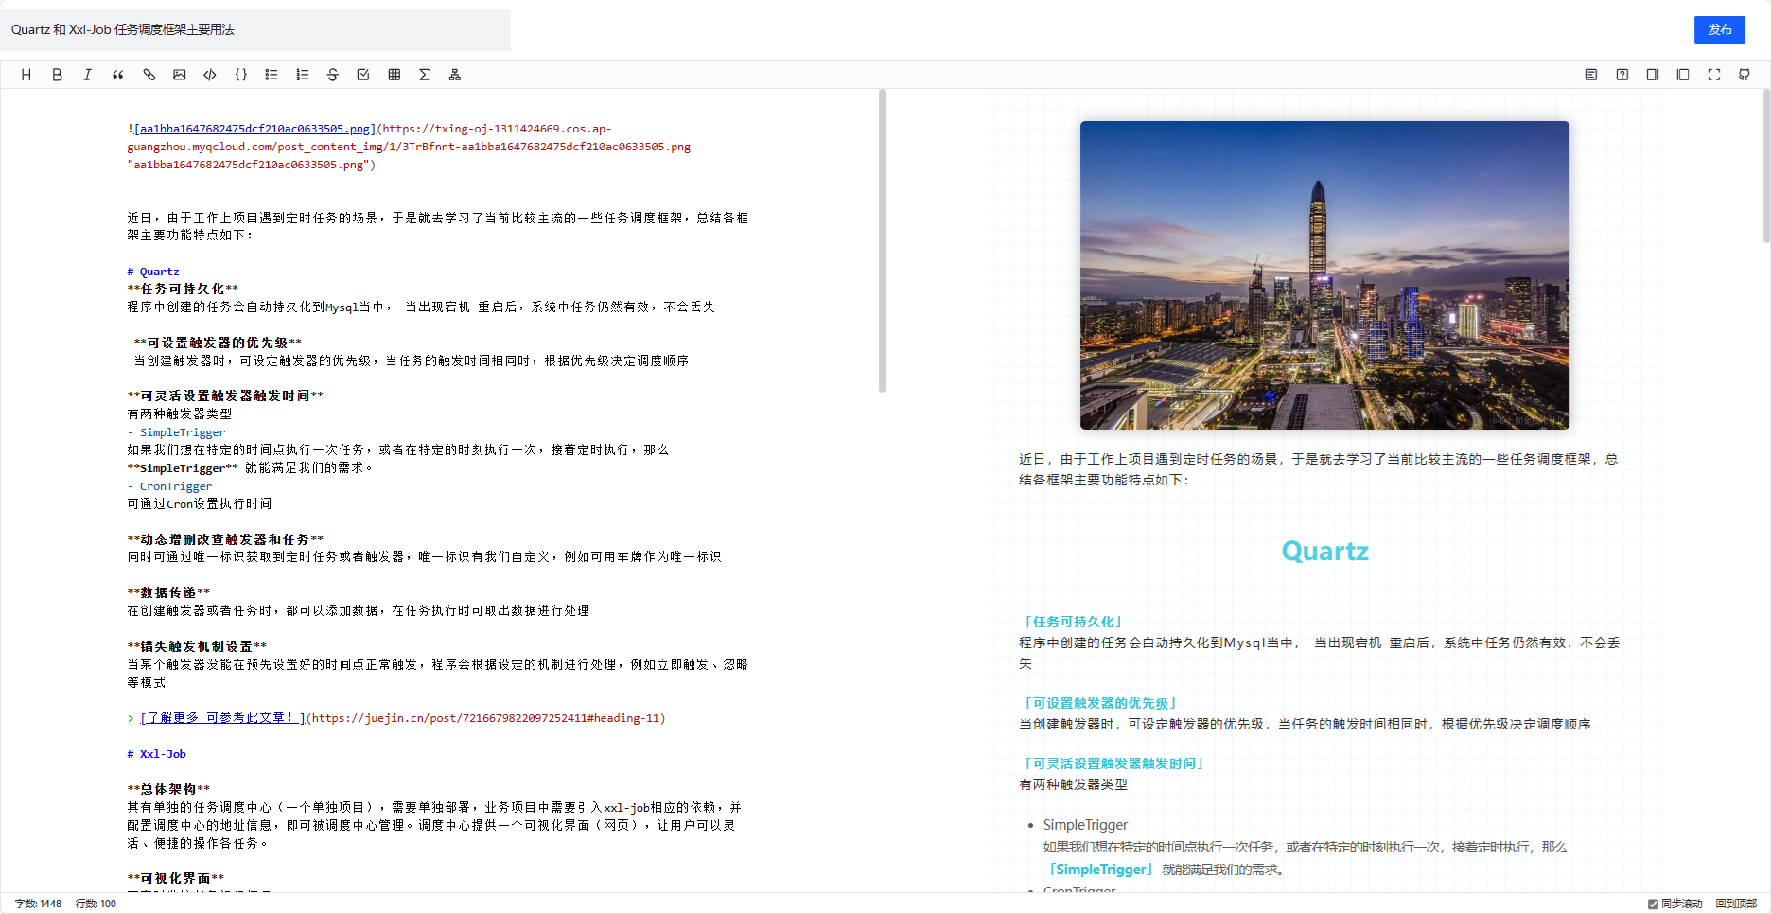Click 可灵活设置触发器触发时间 highlight in preview
The image size is (1771, 914).
1113,764
